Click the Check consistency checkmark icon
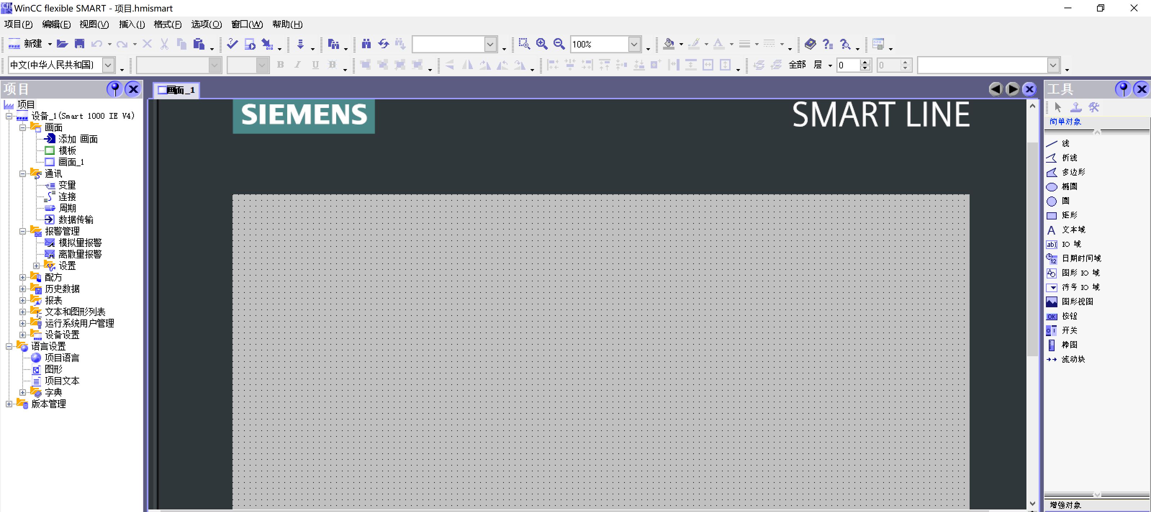1151x512 pixels. pyautogui.click(x=232, y=44)
